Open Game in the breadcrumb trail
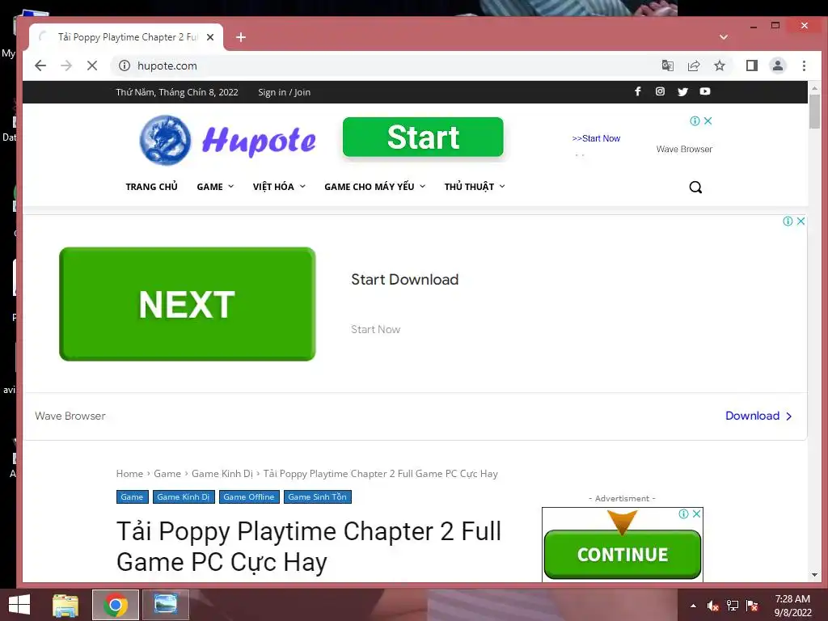 pos(167,474)
